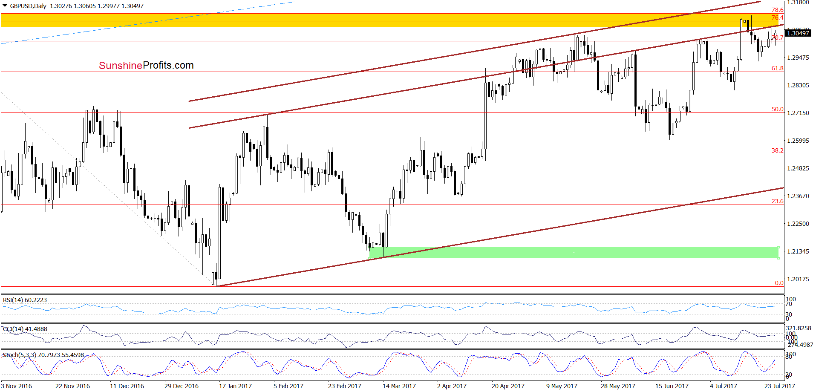This screenshot has height=392, width=813.
Task: Click the CCI(14) 41.4888 indicator label
Action: tap(25, 329)
